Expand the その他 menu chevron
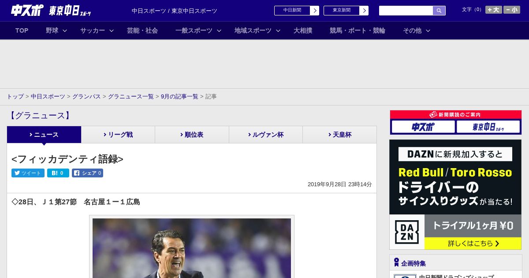The image size is (529, 278). click(x=428, y=31)
